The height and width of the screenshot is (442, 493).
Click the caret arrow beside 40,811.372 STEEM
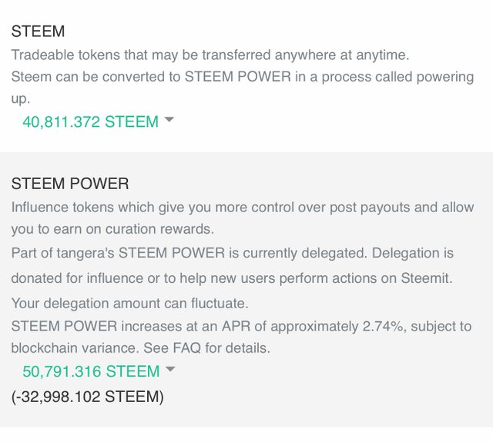click(169, 119)
